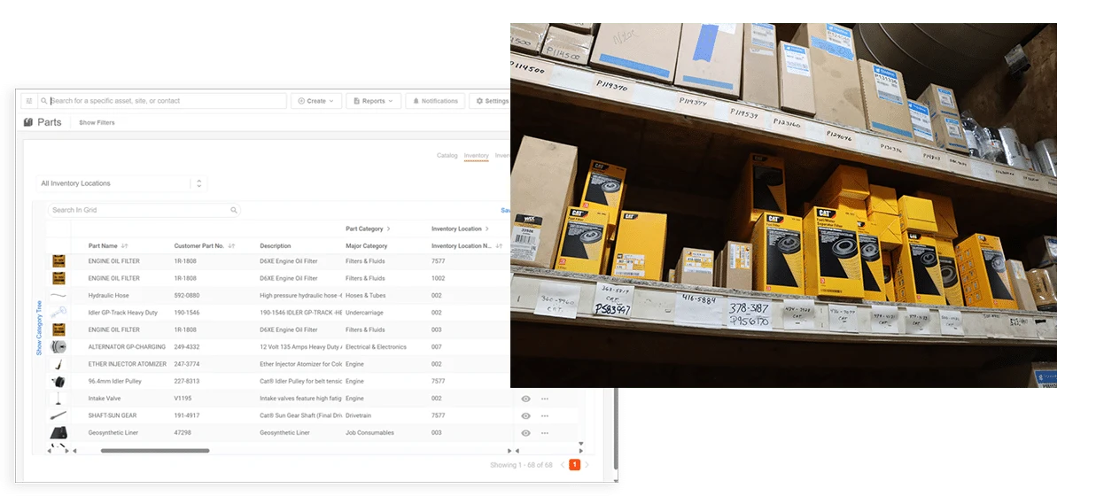Select ENGINE OIL FILTER row with location 1002
1096x496 pixels.
point(279,278)
